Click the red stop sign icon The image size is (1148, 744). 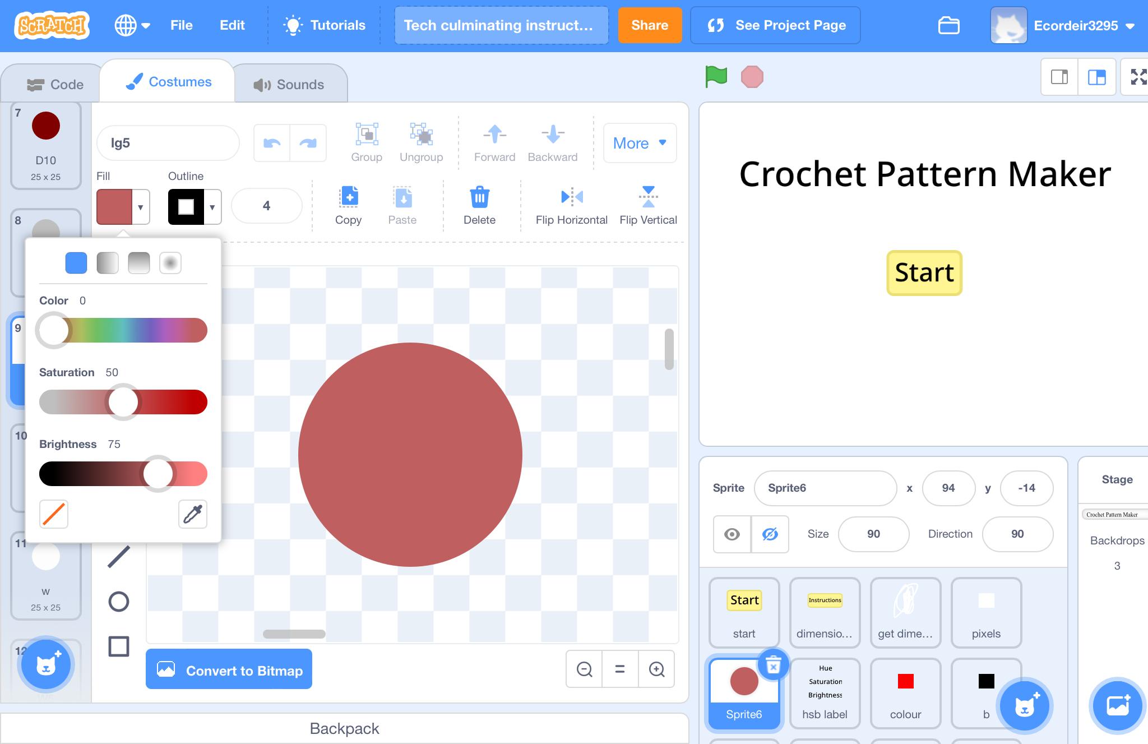point(752,77)
